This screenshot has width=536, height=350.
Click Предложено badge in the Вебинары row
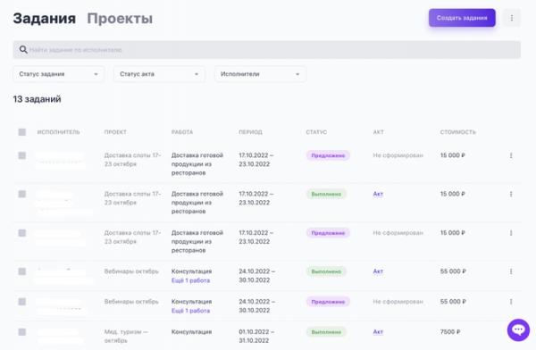[x=328, y=302]
